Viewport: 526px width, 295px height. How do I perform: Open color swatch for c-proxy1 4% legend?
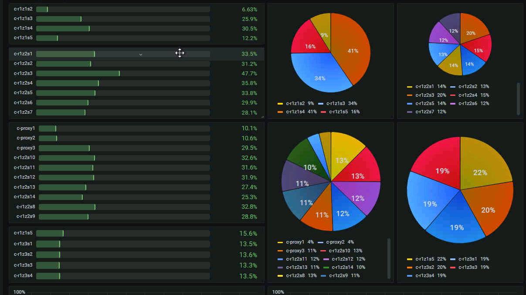click(280, 242)
